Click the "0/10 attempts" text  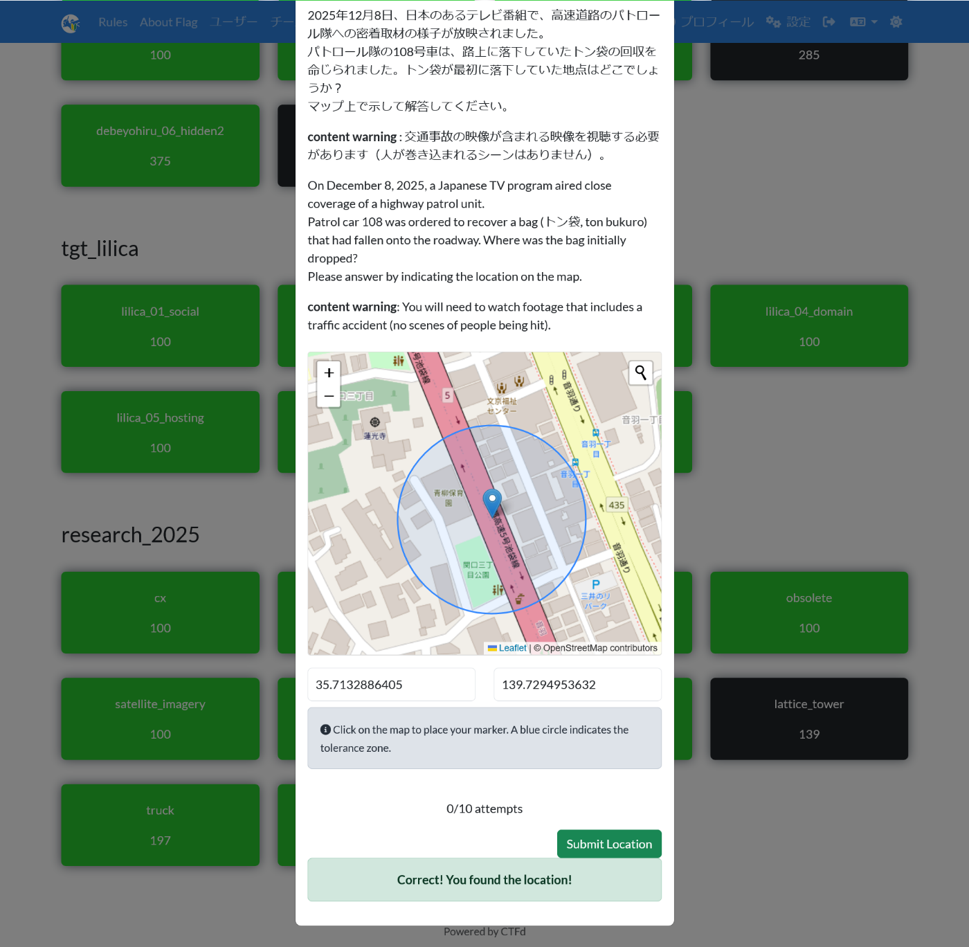484,809
